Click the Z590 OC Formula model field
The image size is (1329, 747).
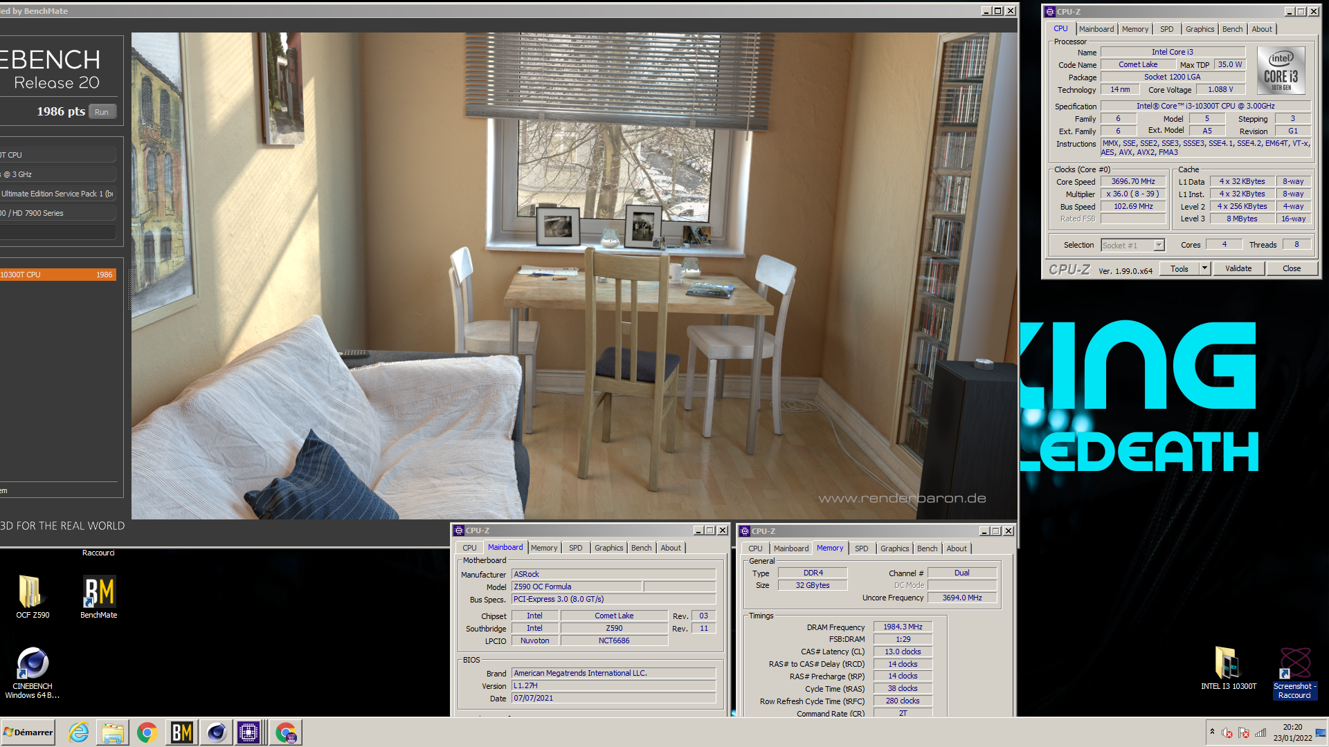(x=577, y=587)
